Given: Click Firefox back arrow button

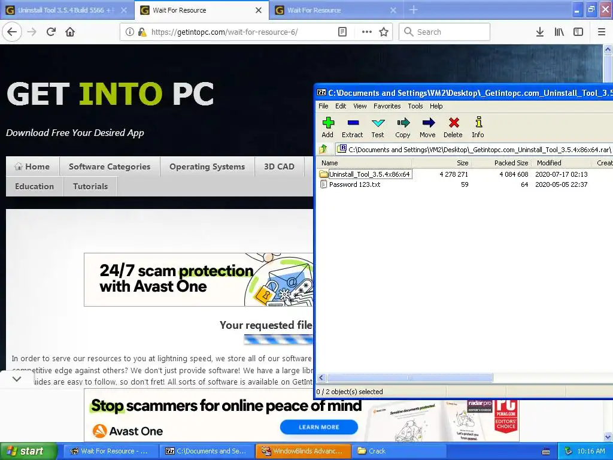Looking at the screenshot, I should pyautogui.click(x=12, y=32).
